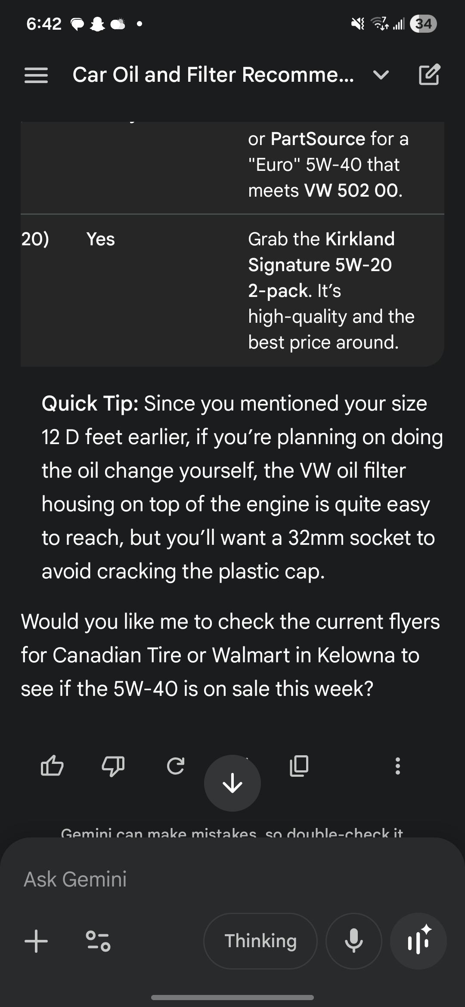Tap the Kirkland Signature 5W-20 table cell
Viewport: 465px width, 1007px height.
coord(332,290)
